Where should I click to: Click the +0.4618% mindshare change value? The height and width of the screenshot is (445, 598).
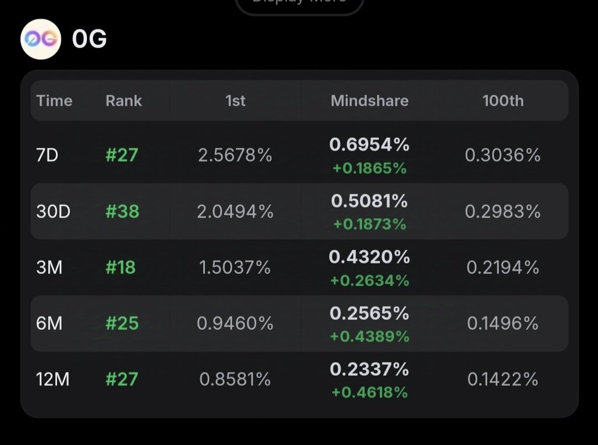point(369,392)
